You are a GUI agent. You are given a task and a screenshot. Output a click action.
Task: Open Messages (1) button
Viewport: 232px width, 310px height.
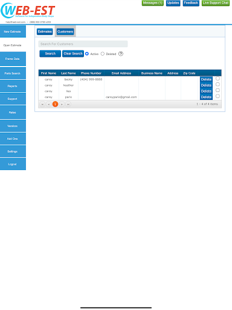click(153, 3)
